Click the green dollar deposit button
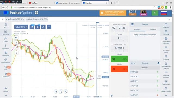Image resolution: width=174 pixels, height=98 pixels. point(155,13)
